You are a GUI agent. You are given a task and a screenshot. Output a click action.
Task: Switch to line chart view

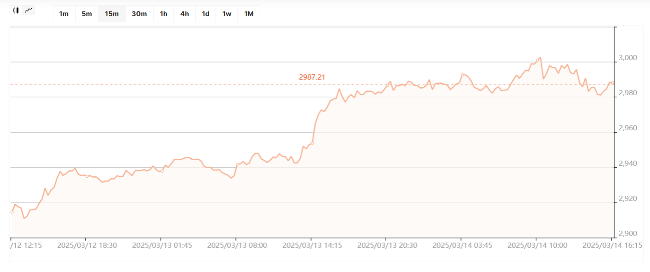[x=29, y=10]
